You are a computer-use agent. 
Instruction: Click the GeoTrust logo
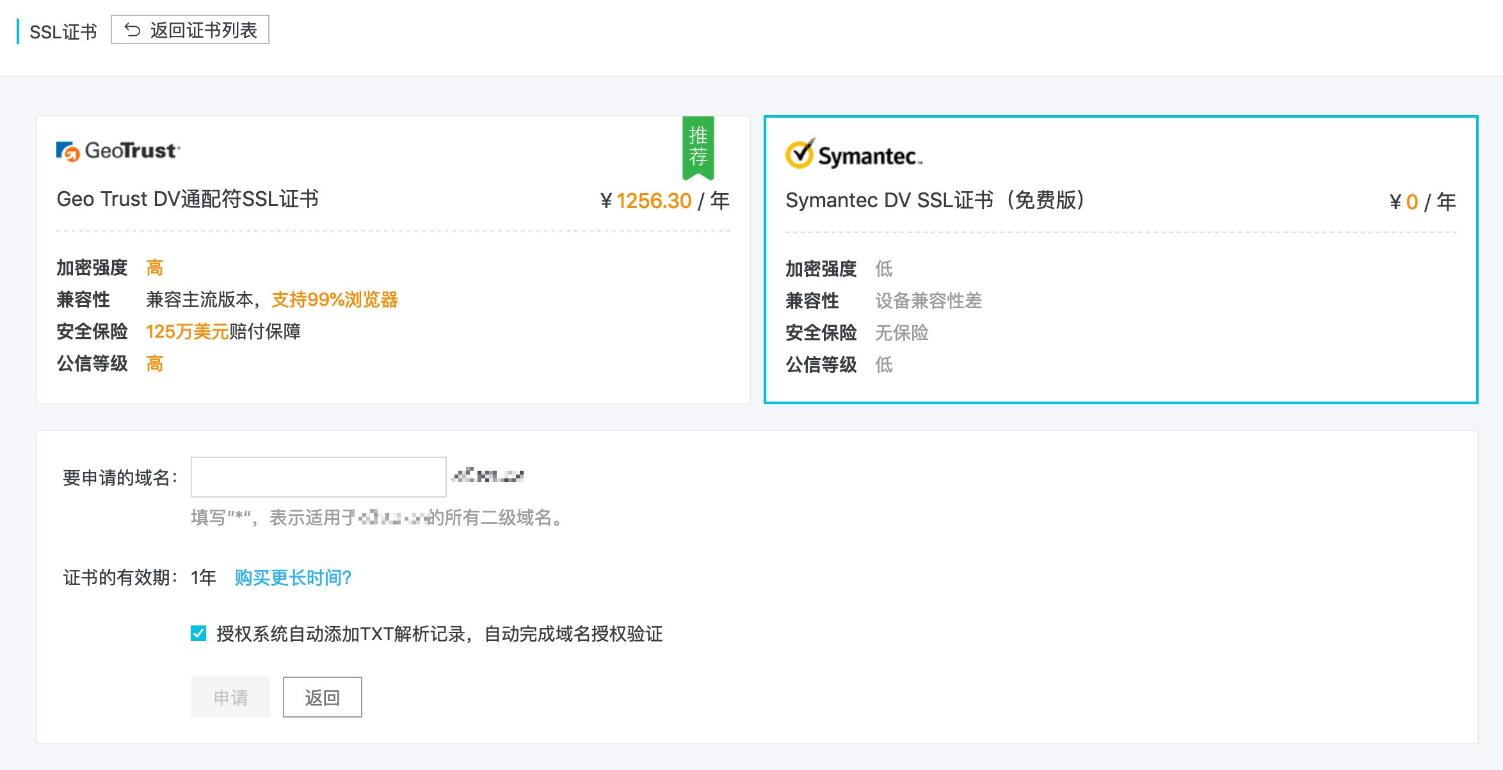pos(118,151)
